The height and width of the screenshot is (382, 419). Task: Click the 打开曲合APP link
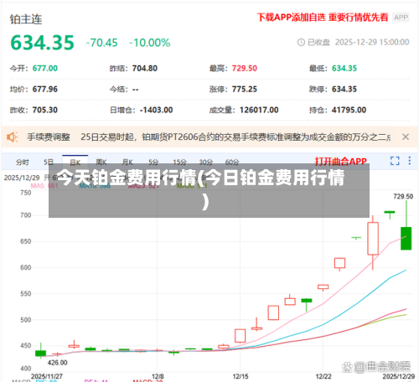[341, 161]
